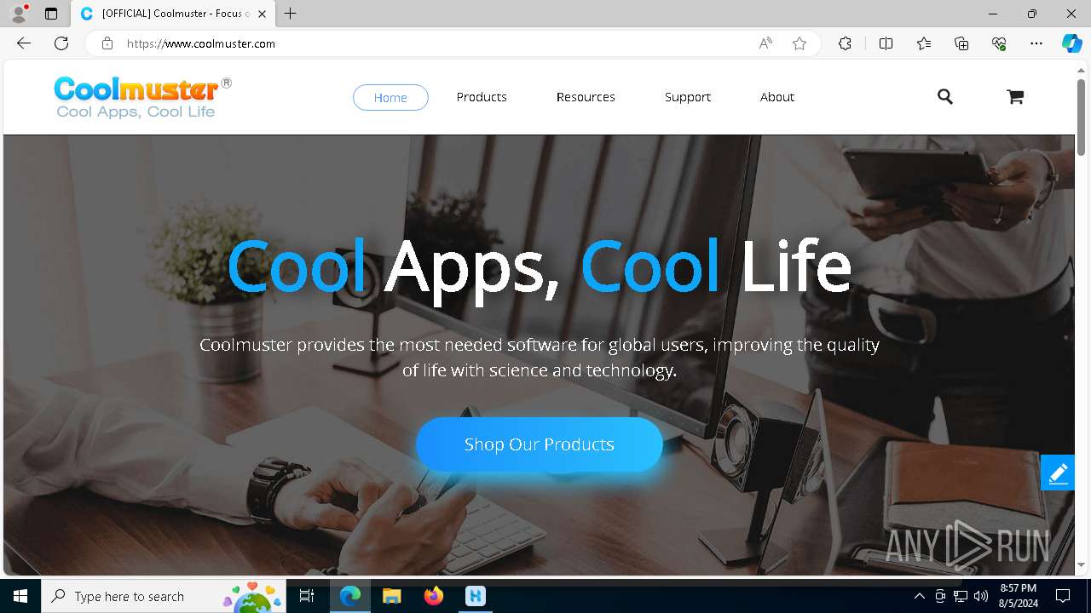Click the taskbar clock showing 8:57 PM

(1018, 596)
